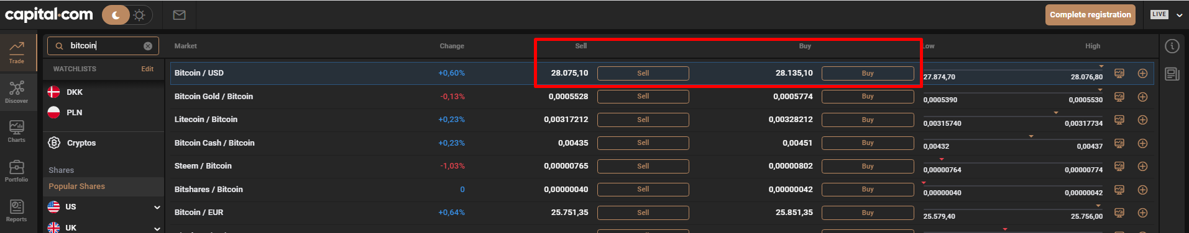Open chart icon for Bitcoin / EUR
Screen dimensions: 1189x233
pyautogui.click(x=1119, y=213)
